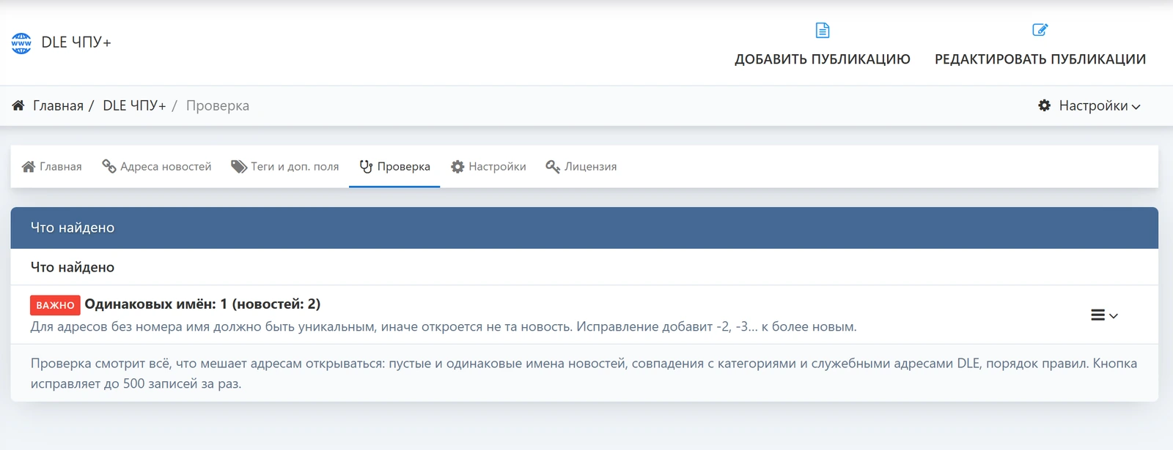Click the chevron next to the hamburger icon

tap(1114, 316)
